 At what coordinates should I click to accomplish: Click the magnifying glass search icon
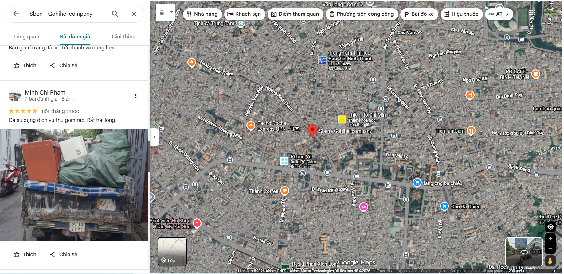(x=115, y=14)
